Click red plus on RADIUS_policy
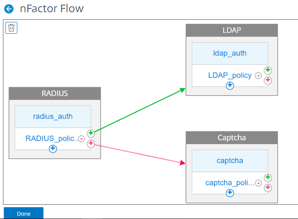The height and width of the screenshot is (219, 298). pos(91,144)
